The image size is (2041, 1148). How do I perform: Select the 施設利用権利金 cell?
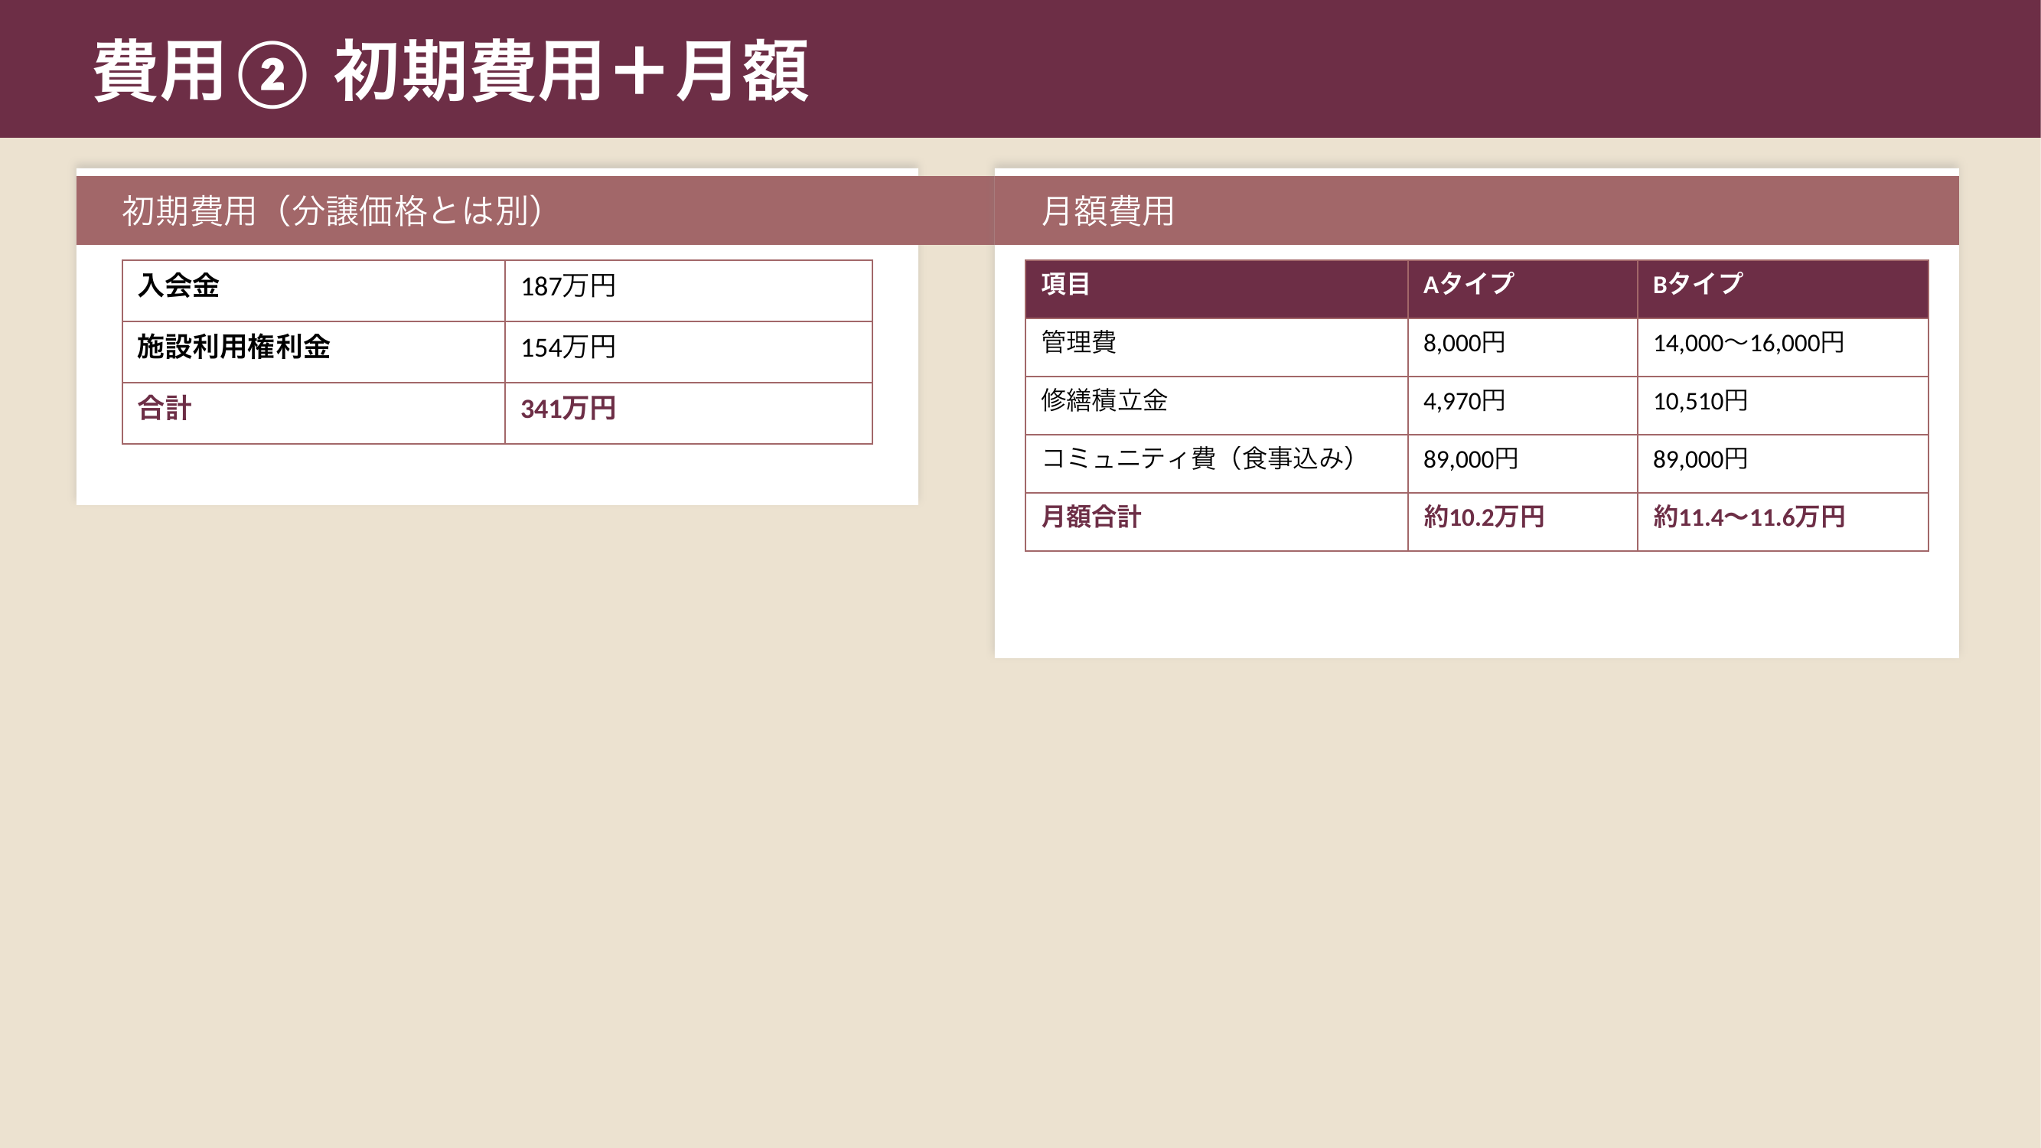point(233,347)
